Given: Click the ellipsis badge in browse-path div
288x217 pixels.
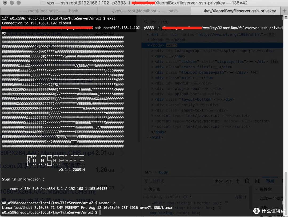Looking at the screenshot, I should 231,72.
